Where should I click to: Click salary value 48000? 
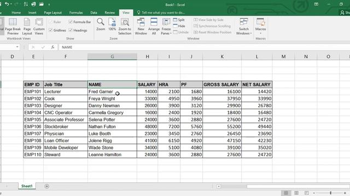147,127
